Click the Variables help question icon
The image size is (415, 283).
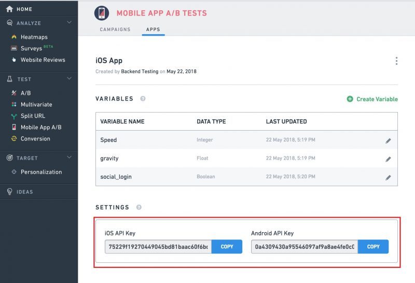tap(143, 98)
